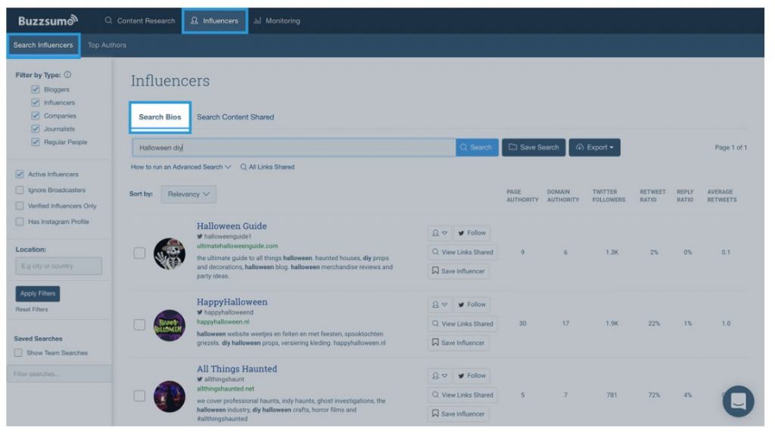Follow HappyHalloween on Twitter
This screenshot has height=434, width=775.
[472, 304]
